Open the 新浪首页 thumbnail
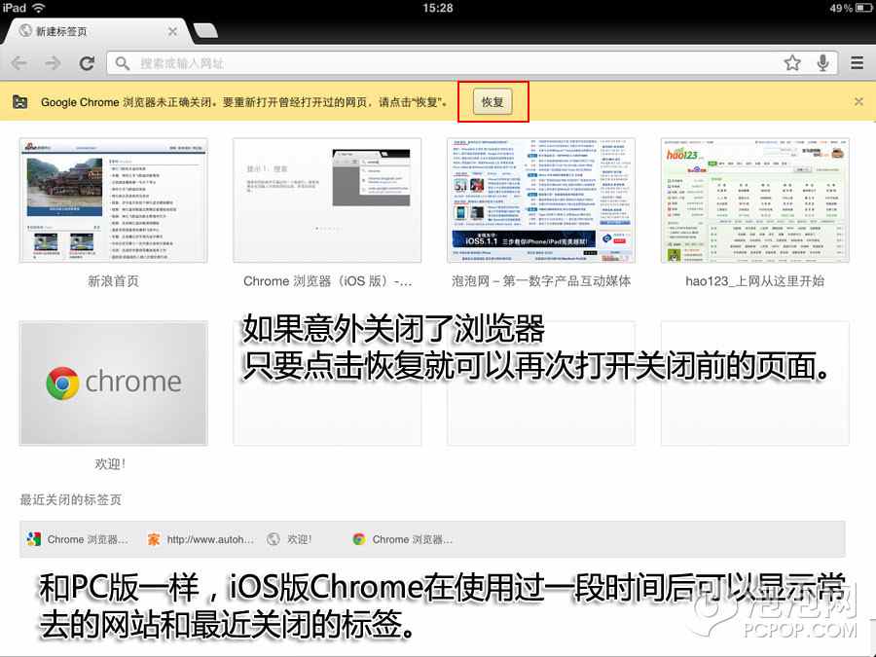The height and width of the screenshot is (657, 876). (113, 201)
